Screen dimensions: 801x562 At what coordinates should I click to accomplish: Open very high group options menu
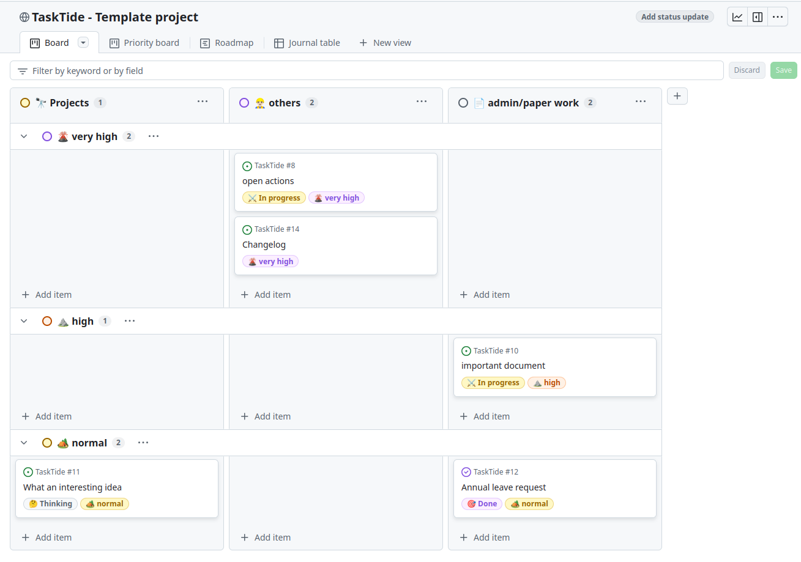(154, 136)
